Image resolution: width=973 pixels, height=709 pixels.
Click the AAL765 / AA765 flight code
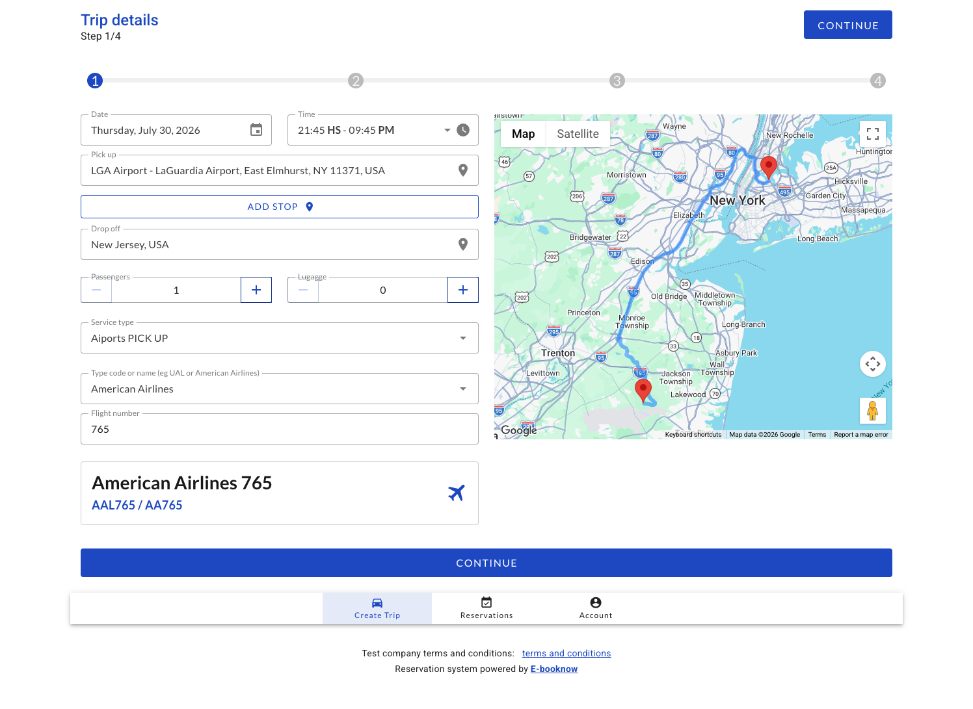(137, 505)
